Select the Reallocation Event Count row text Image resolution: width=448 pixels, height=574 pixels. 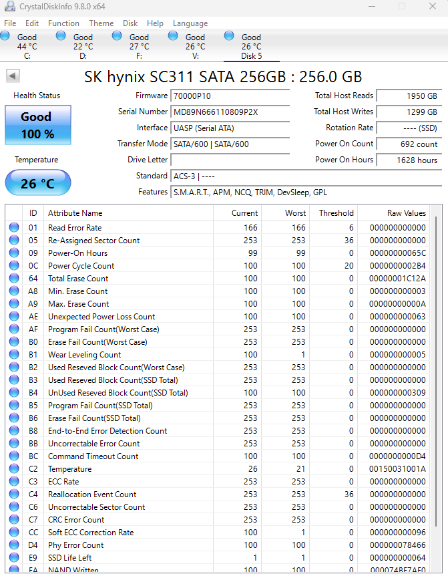[92, 494]
